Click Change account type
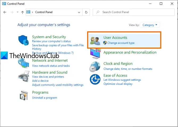The height and width of the screenshot is (127, 178). click(121, 43)
